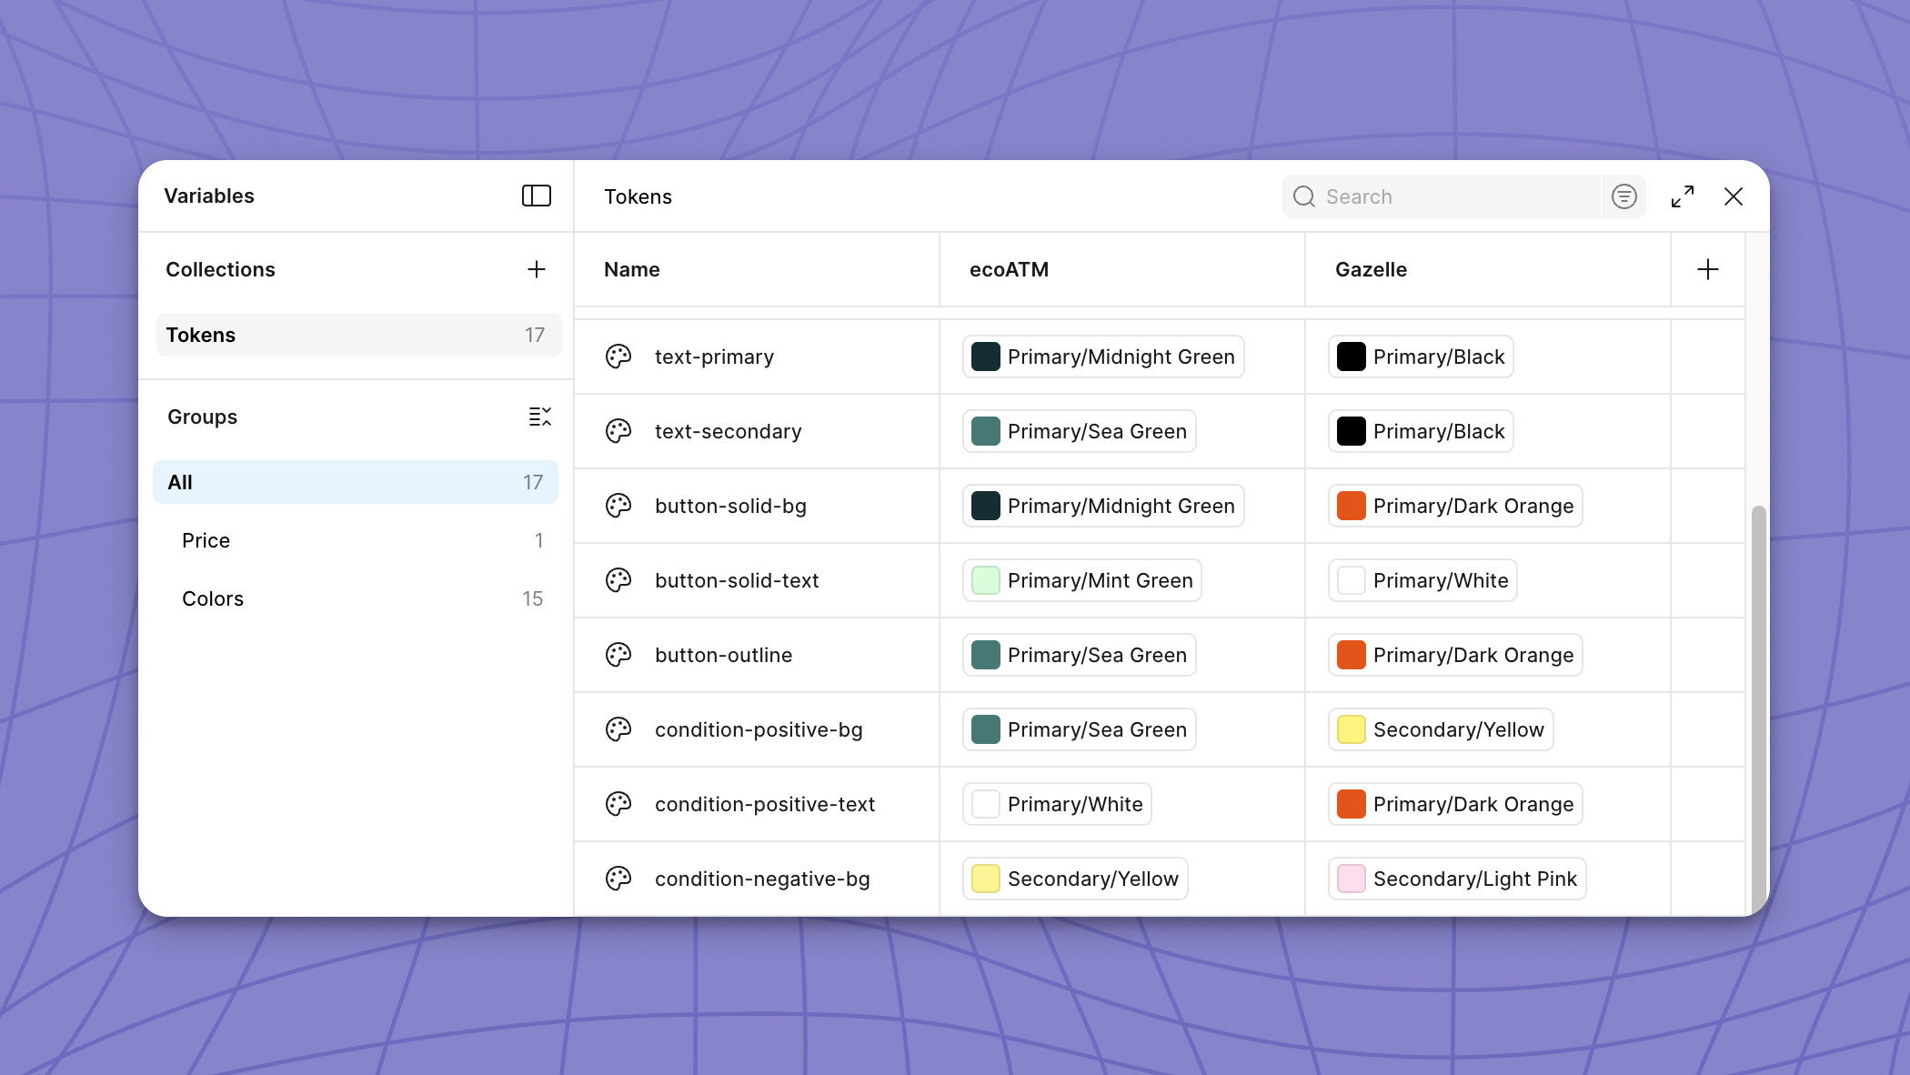Click the palette icon next to button-solid-text

click(x=618, y=580)
